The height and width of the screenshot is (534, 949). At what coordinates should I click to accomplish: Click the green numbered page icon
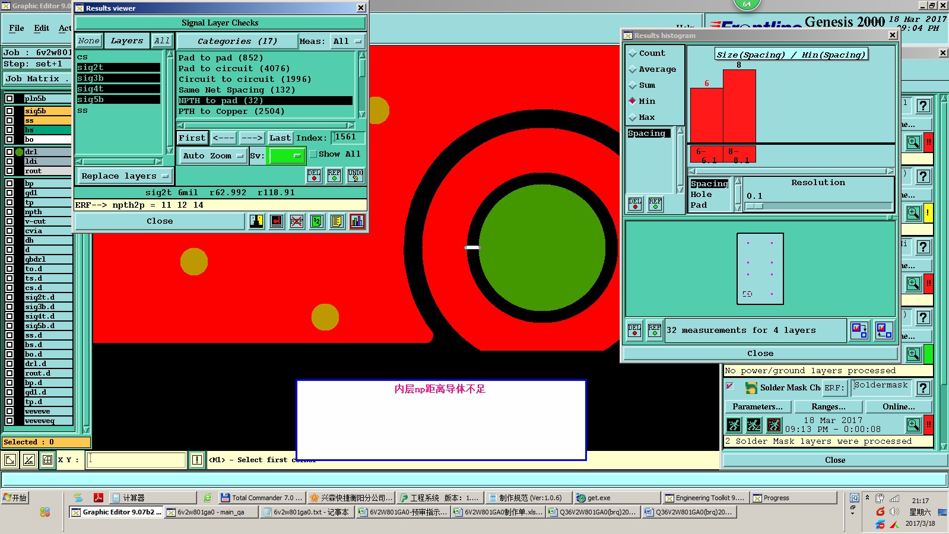317,221
